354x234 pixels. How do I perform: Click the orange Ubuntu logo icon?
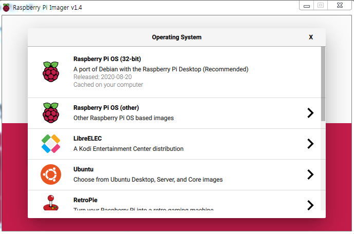(51, 174)
